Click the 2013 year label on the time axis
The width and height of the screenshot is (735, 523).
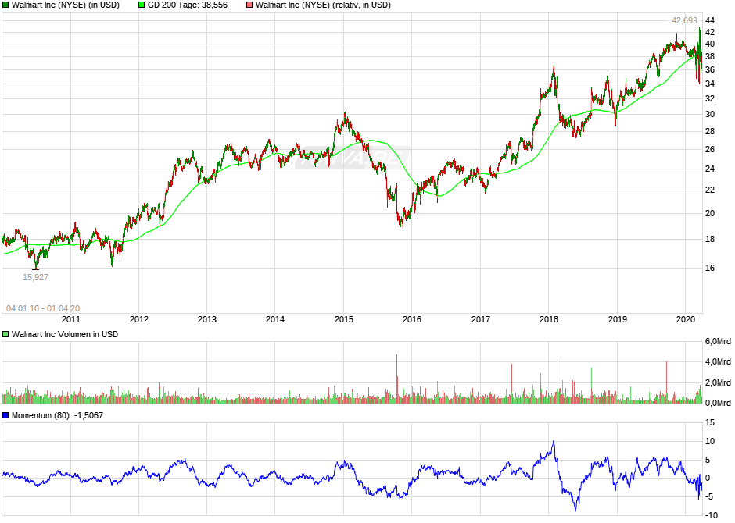coord(206,319)
